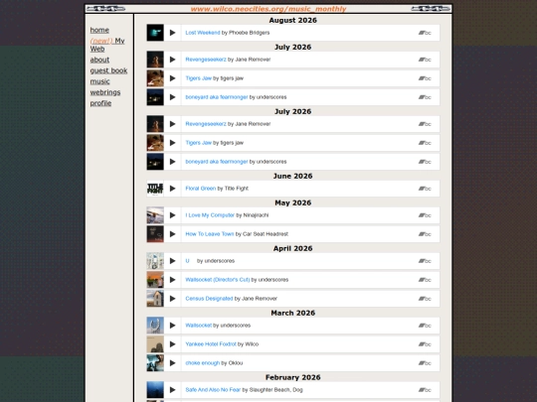The height and width of the screenshot is (402, 537).
Task: Play Census Designated by Jane Remover
Action: (173, 299)
